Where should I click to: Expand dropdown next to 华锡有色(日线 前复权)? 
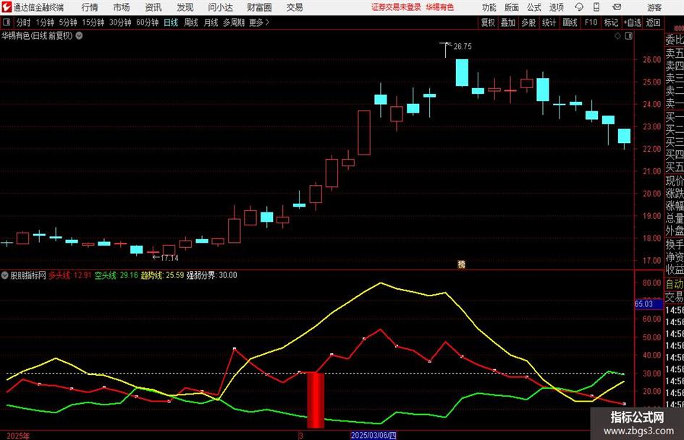coord(80,35)
